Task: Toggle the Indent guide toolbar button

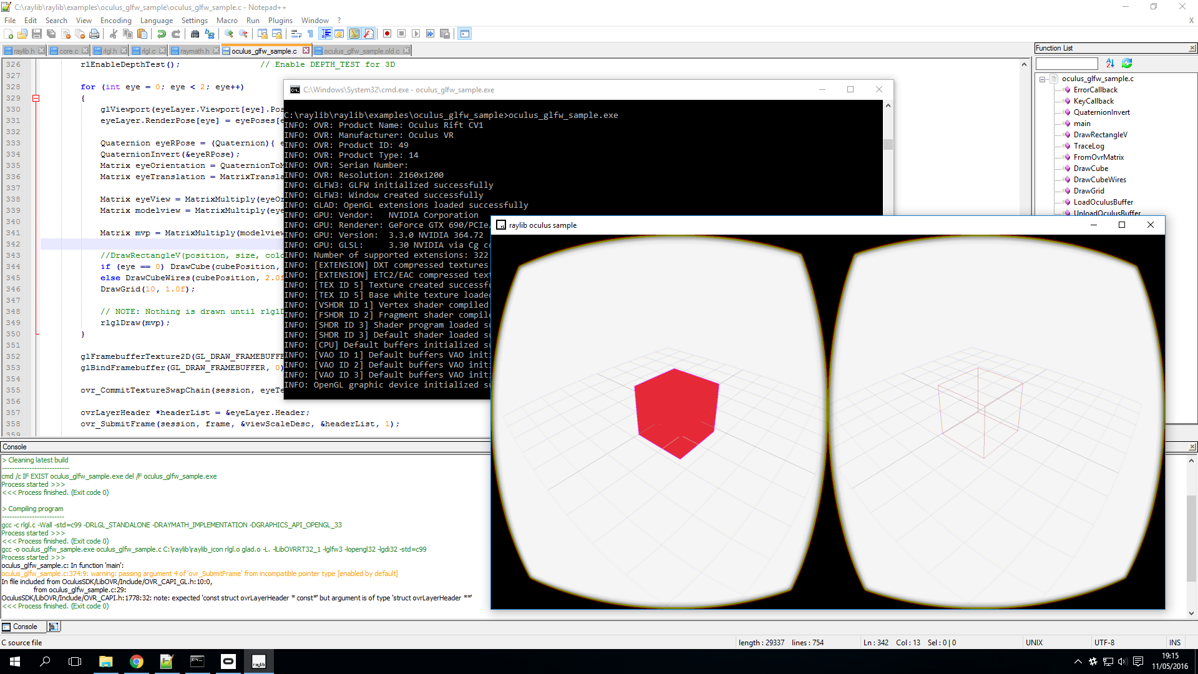Action: [326, 34]
